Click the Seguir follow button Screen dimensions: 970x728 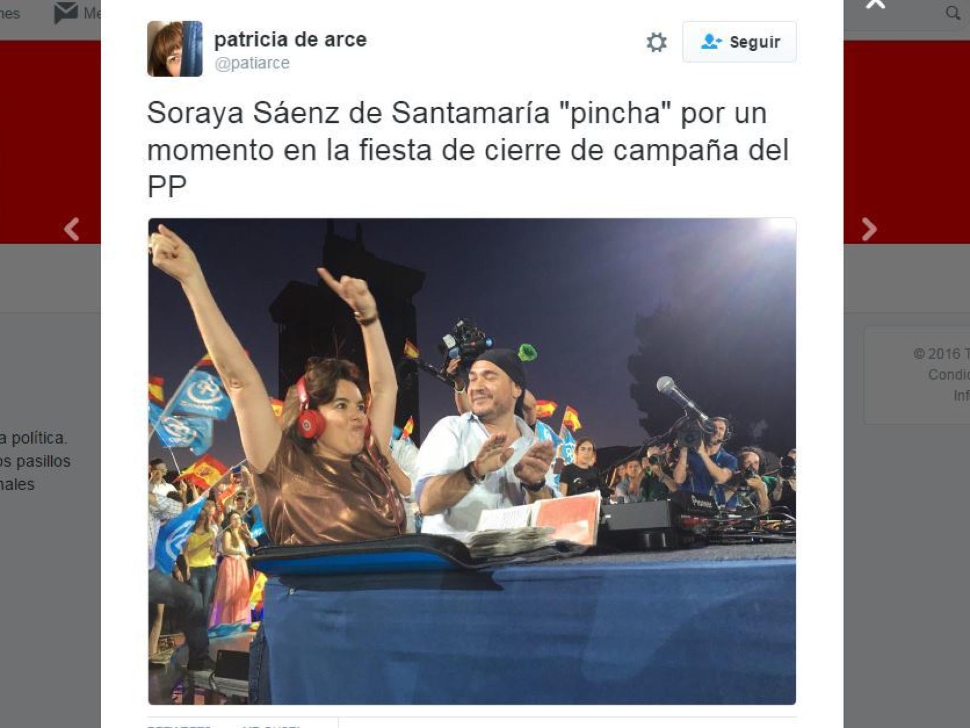tap(739, 42)
